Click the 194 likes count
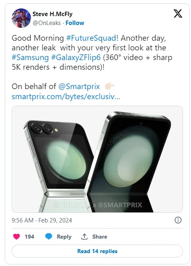191x266 pixels. 29,237
